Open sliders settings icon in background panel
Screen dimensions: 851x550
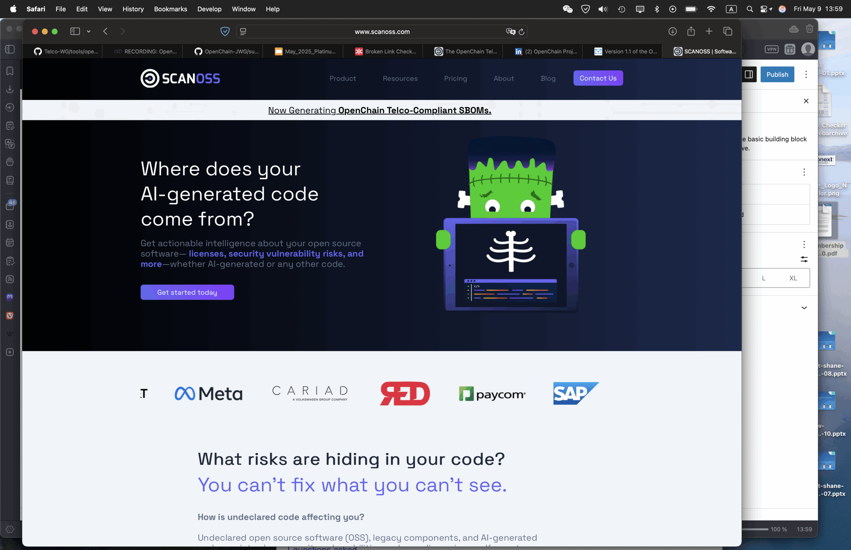pos(803,259)
